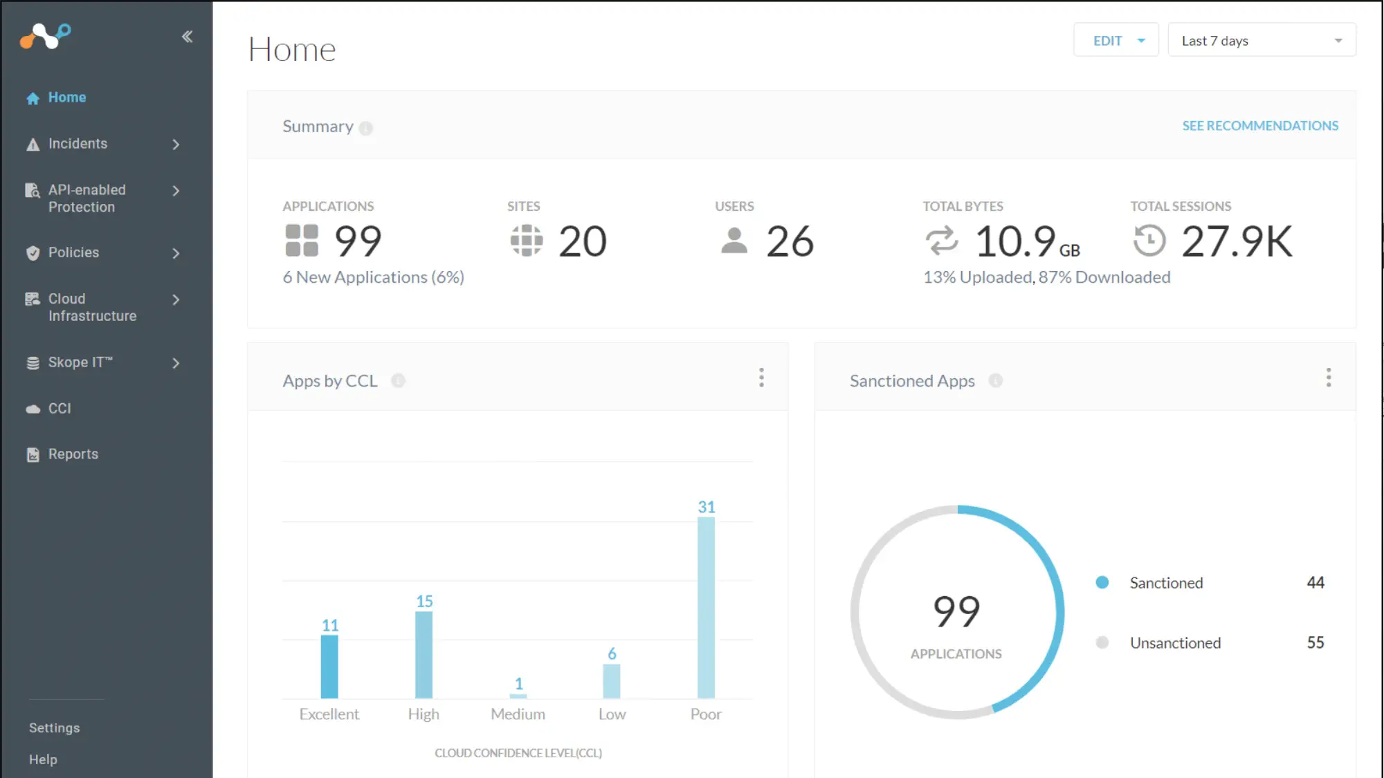Screen dimensions: 1384x778
Task: Click the Summary info icon
Action: (x=367, y=127)
